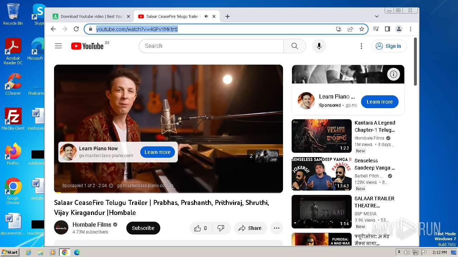Click Learn Piano Now ad title

[x=98, y=148]
